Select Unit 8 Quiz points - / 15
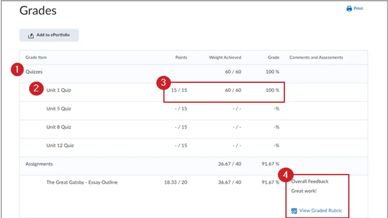The width and height of the screenshot is (388, 218). point(181,127)
